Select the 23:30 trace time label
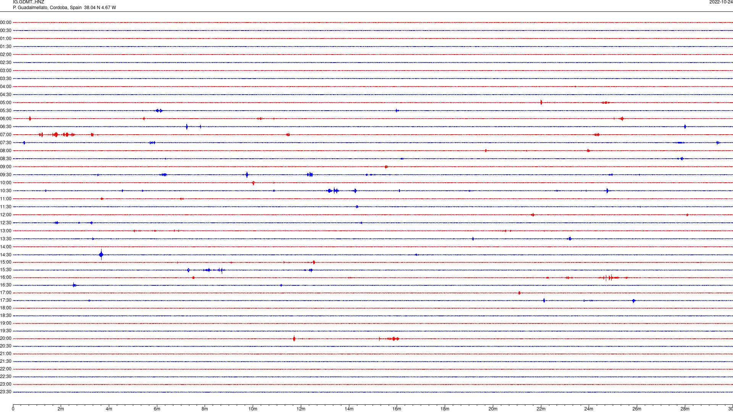The height and width of the screenshot is (412, 733). click(6, 392)
